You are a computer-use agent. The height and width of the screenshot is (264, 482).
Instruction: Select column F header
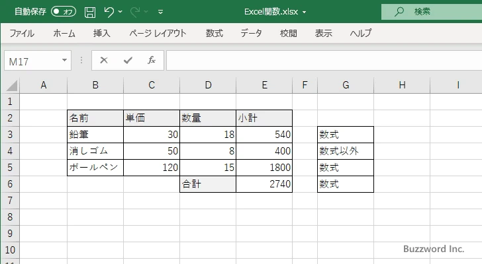coord(305,85)
